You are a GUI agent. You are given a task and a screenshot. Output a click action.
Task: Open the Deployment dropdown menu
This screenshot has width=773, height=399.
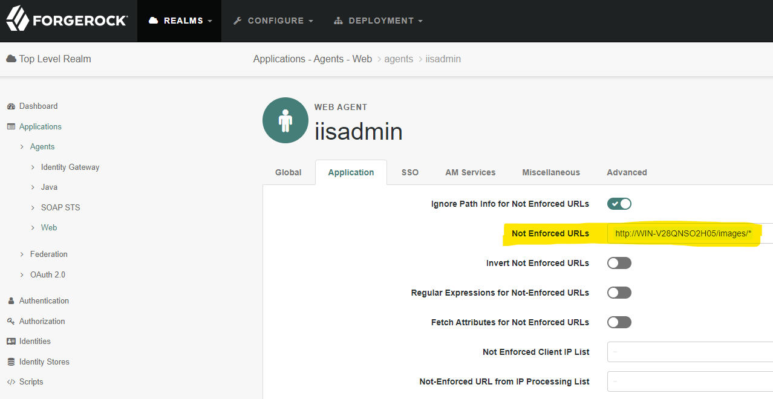point(378,21)
